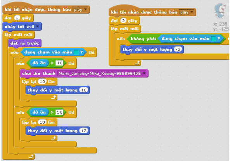This screenshot has height=162, width=230.
Task: Pick the color swatch in the left đang chạm vào màu block
Action: pos(76,52)
